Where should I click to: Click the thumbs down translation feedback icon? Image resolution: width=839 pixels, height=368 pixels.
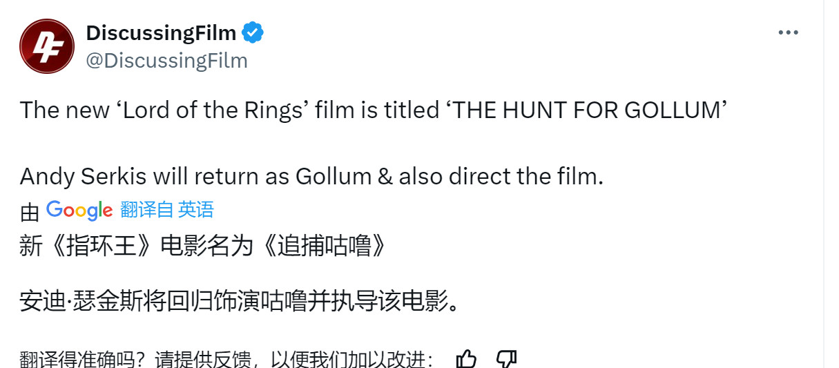(x=507, y=359)
